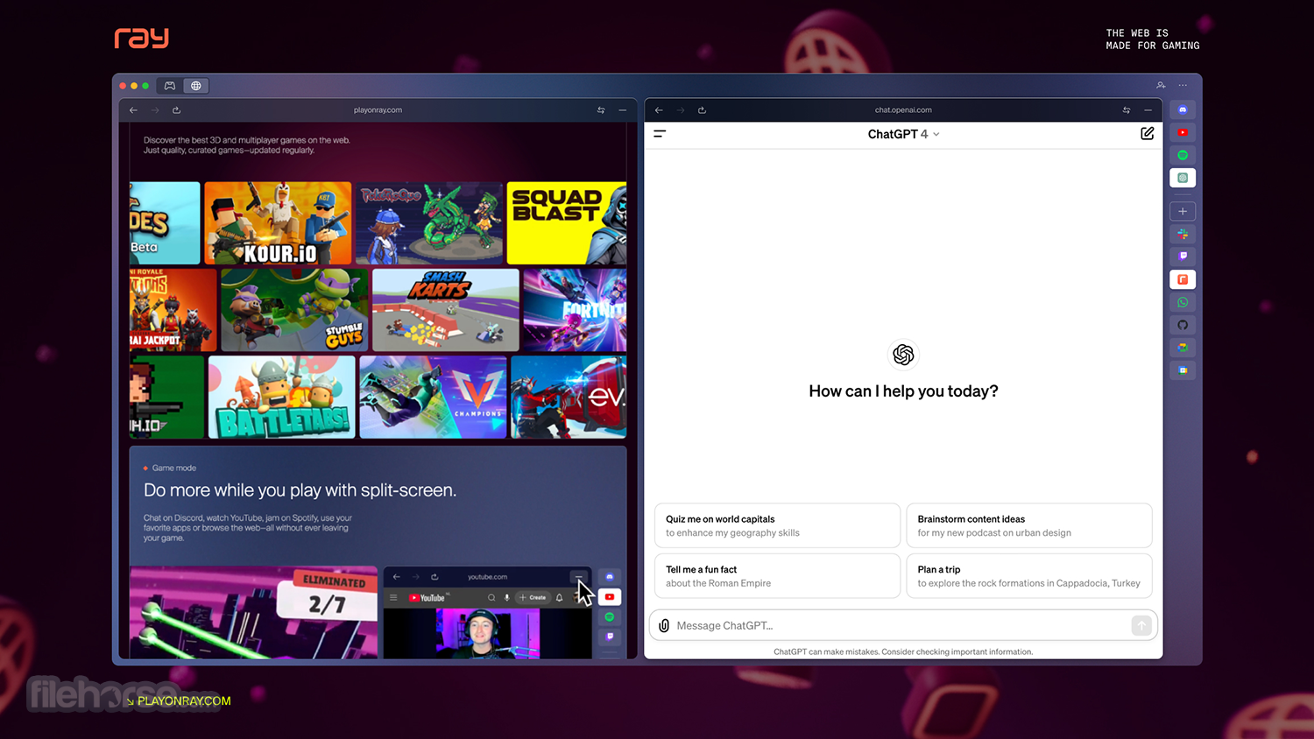Click the playonray.com address bar
Viewport: 1314px width, 739px height.
point(378,110)
